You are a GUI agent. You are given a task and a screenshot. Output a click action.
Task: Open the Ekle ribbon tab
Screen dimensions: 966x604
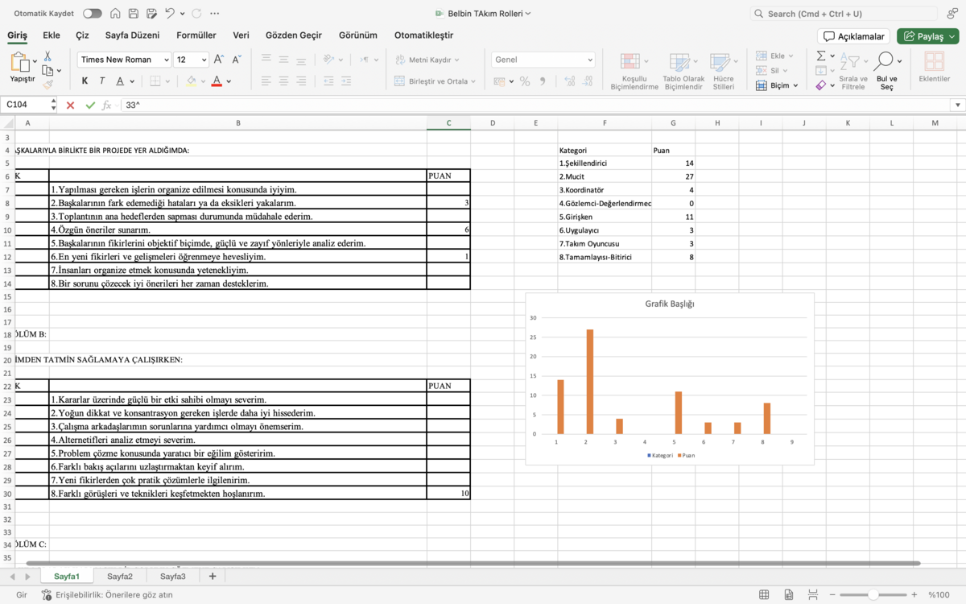pos(52,35)
